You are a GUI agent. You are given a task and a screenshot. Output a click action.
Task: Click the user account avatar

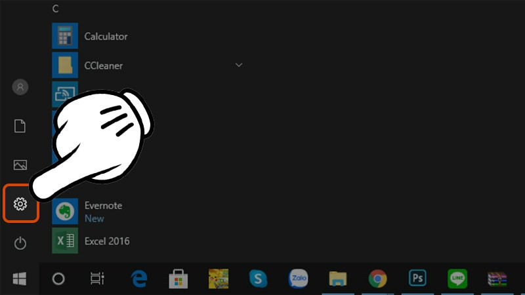[20, 87]
